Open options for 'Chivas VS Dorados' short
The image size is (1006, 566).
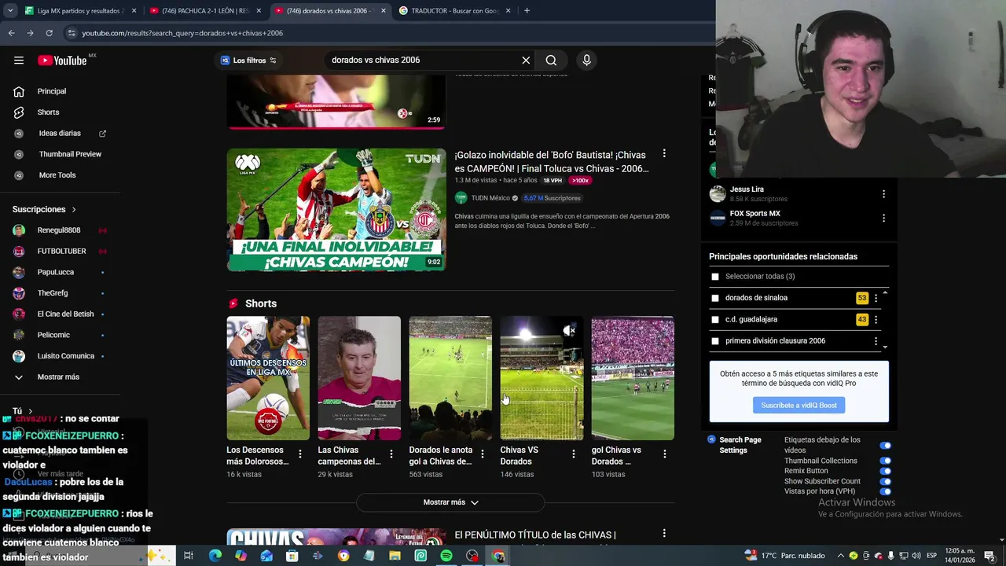tap(573, 454)
